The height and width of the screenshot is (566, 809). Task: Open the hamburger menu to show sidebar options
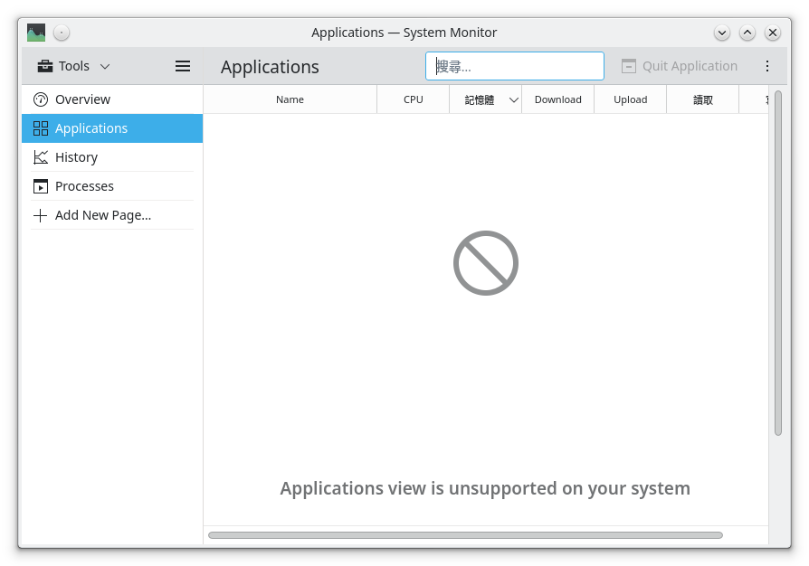(182, 65)
